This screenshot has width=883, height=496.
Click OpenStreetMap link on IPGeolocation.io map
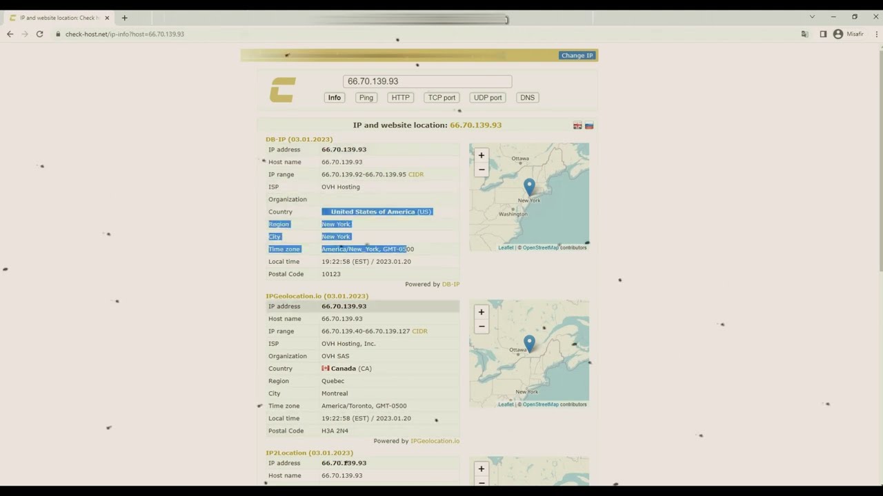[x=541, y=404]
